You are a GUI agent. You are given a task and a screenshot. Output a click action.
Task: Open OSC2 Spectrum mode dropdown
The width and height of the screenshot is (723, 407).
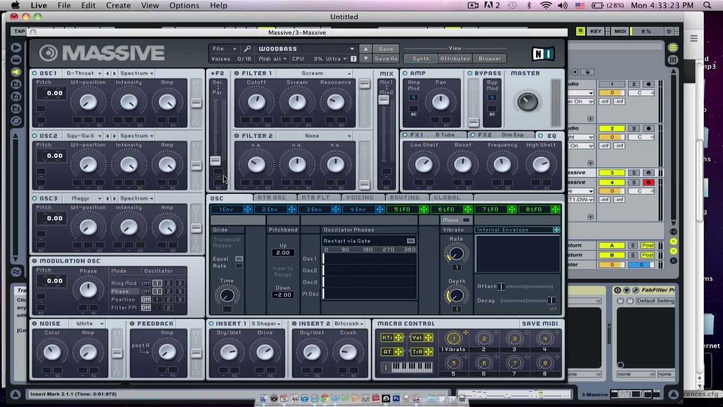tap(137, 136)
